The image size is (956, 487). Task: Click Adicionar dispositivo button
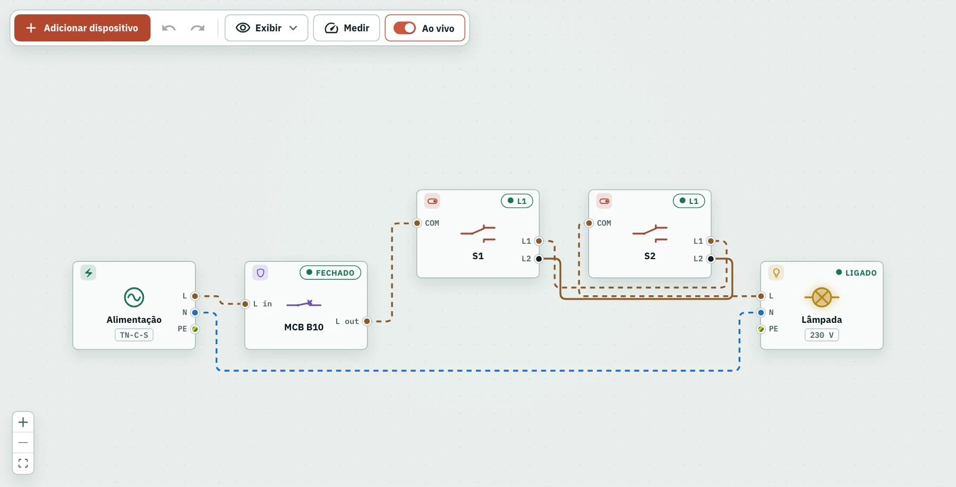(82, 28)
